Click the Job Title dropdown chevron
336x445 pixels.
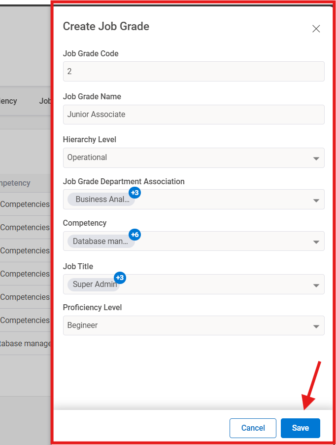pyautogui.click(x=316, y=284)
